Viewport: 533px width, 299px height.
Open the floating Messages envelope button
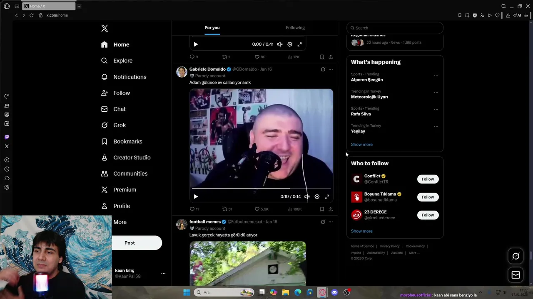click(516, 275)
